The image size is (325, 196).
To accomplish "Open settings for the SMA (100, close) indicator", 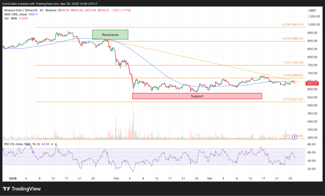I will click(x=15, y=14).
